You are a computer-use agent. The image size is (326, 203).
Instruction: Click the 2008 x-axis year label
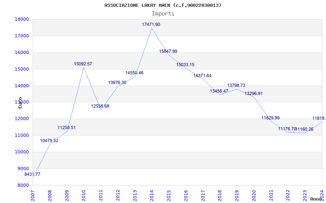(x=49, y=196)
